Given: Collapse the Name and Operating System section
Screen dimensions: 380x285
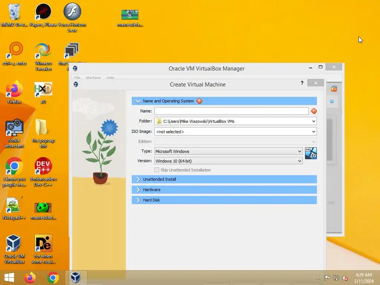Looking at the screenshot, I should (x=138, y=101).
